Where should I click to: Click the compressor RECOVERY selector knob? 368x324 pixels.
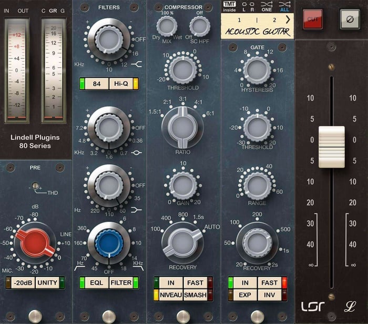(183, 243)
